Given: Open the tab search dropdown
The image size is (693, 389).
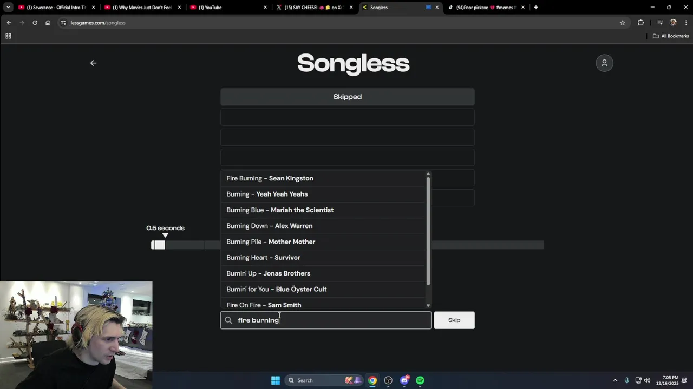Looking at the screenshot, I should tap(8, 8).
